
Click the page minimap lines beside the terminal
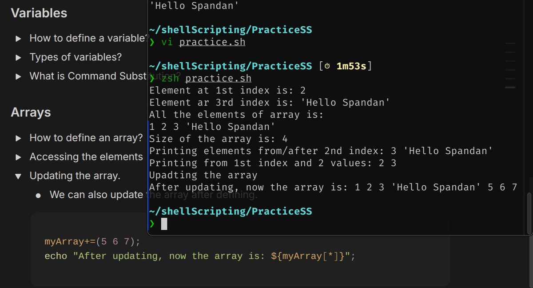pyautogui.click(x=510, y=65)
